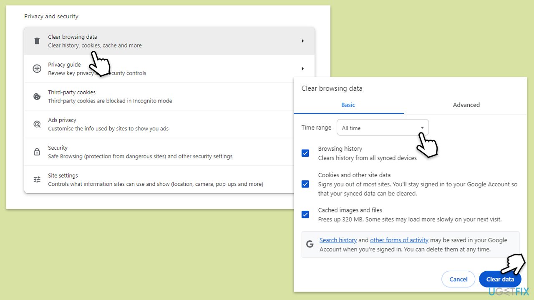The width and height of the screenshot is (534, 300).
Task: Click the Time range label
Action: coord(316,127)
